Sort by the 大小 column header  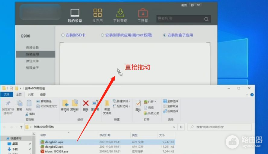pyautogui.click(x=162, y=135)
